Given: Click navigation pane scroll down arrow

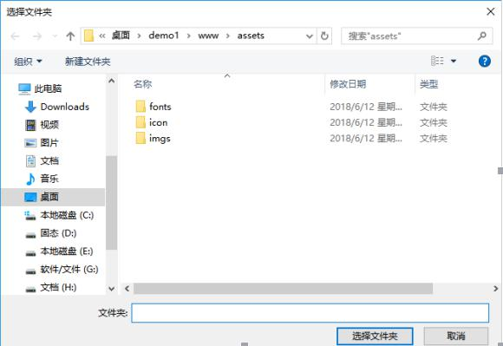Looking at the screenshot, I should point(111,289).
